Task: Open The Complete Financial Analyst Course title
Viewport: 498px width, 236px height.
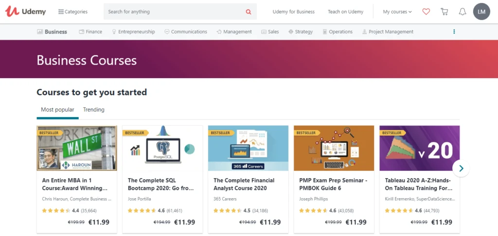Action: [244, 185]
